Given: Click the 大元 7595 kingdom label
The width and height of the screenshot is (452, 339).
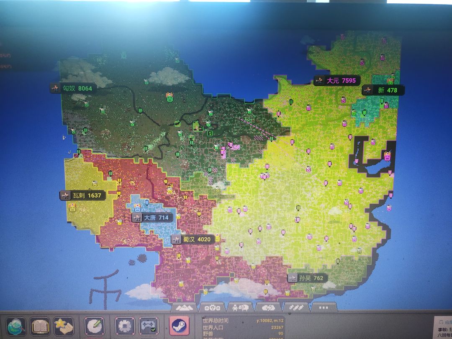Looking at the screenshot, I should pos(337,80).
